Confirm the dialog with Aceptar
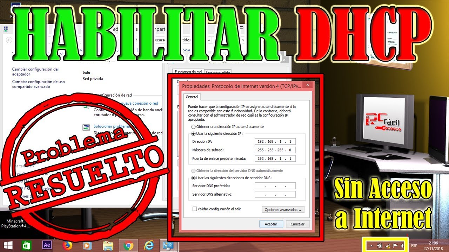This screenshot has height=252, width=449. tap(271, 224)
